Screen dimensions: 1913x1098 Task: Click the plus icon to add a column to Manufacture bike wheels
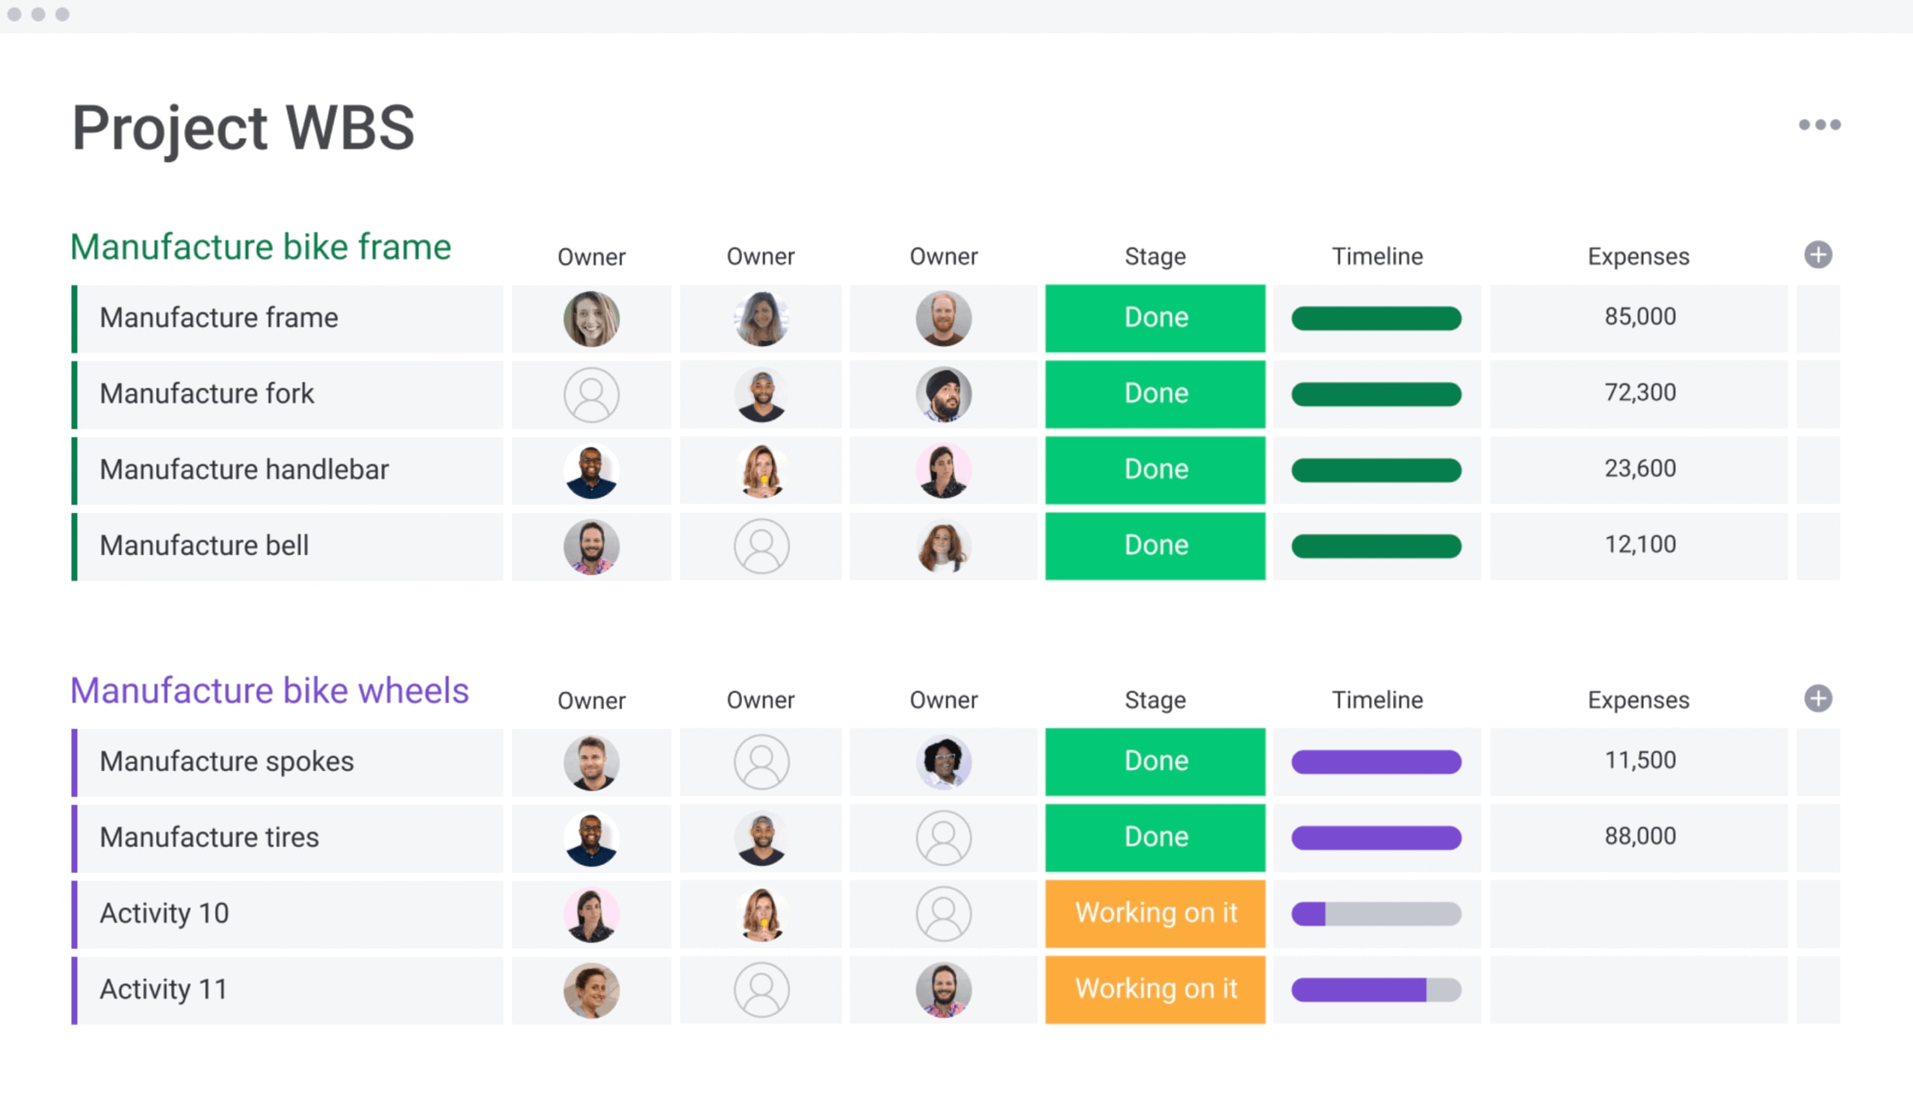click(1819, 699)
